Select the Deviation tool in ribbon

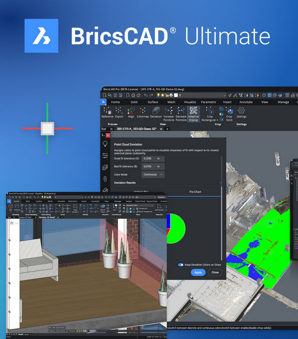[x=156, y=112]
